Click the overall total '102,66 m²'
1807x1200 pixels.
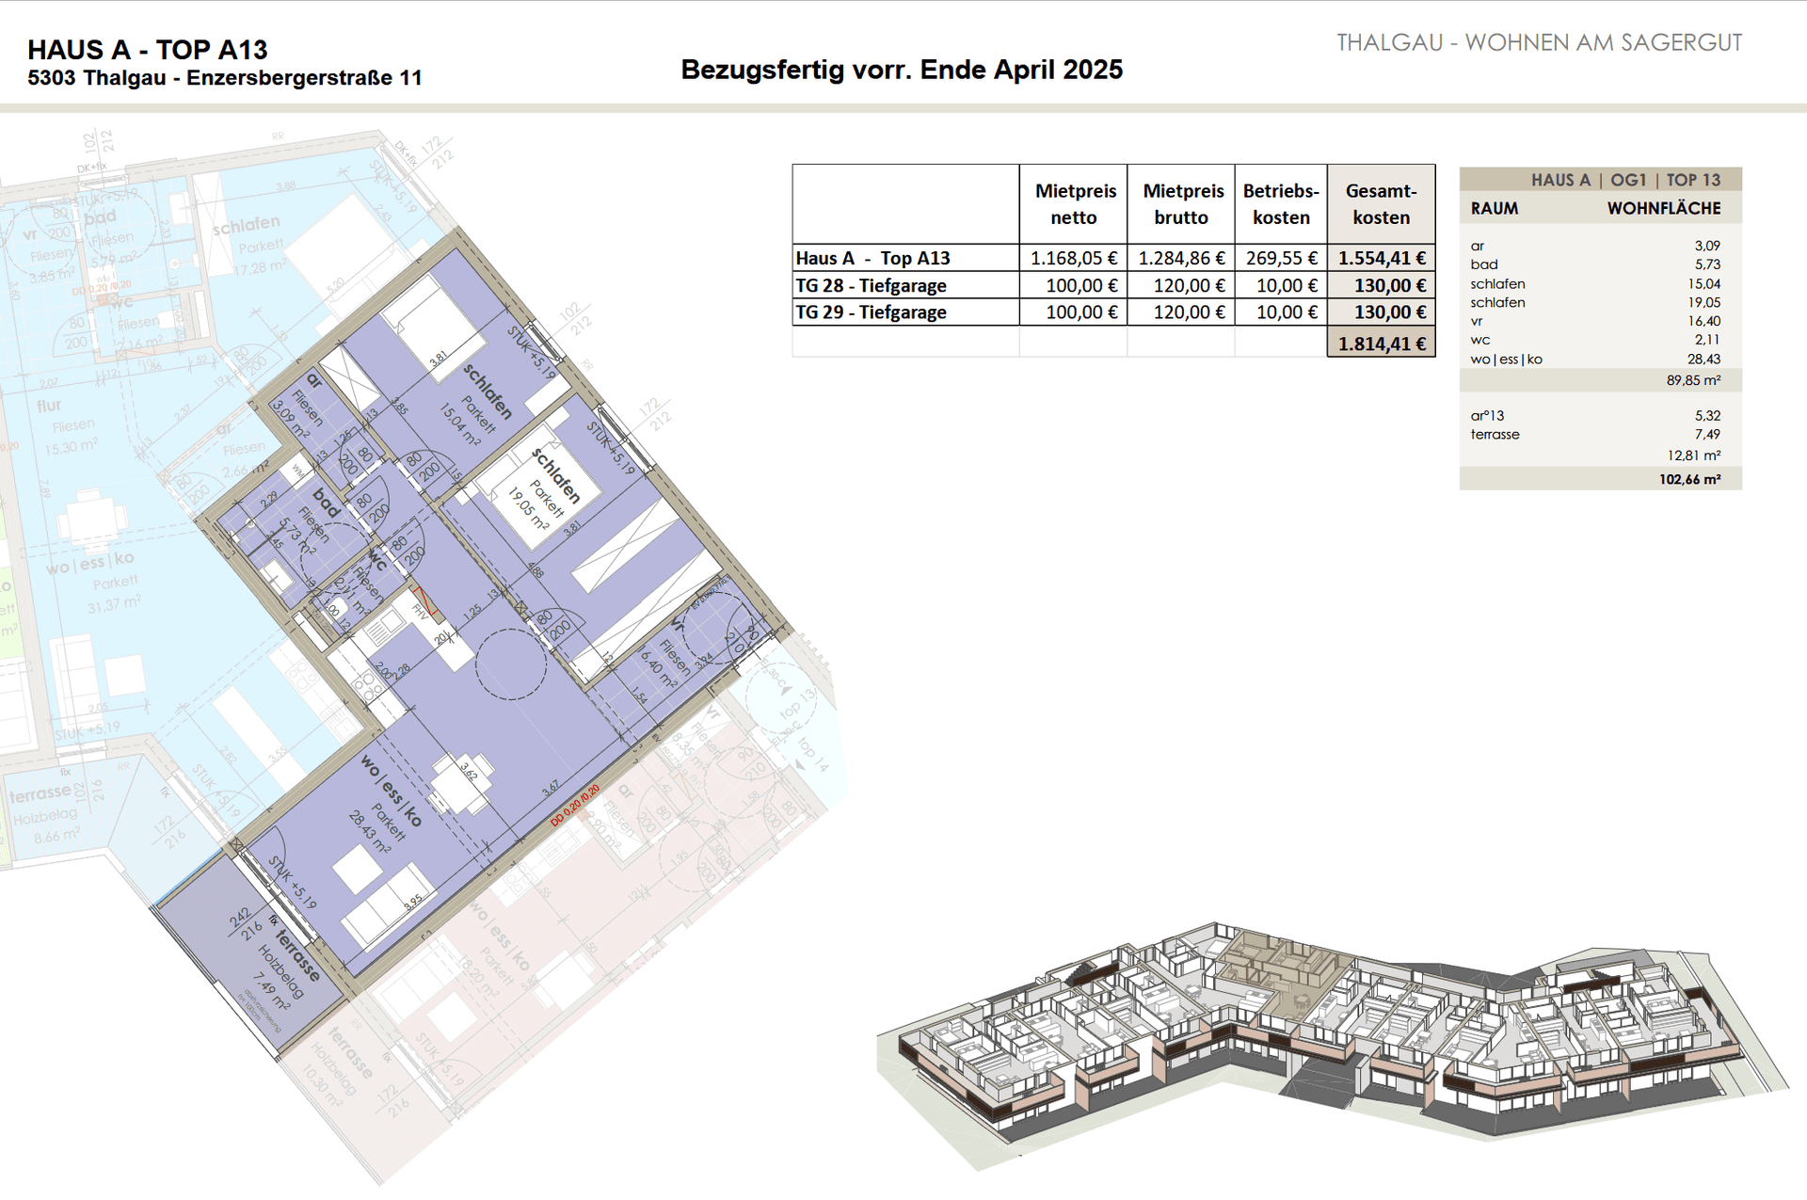click(x=1689, y=479)
